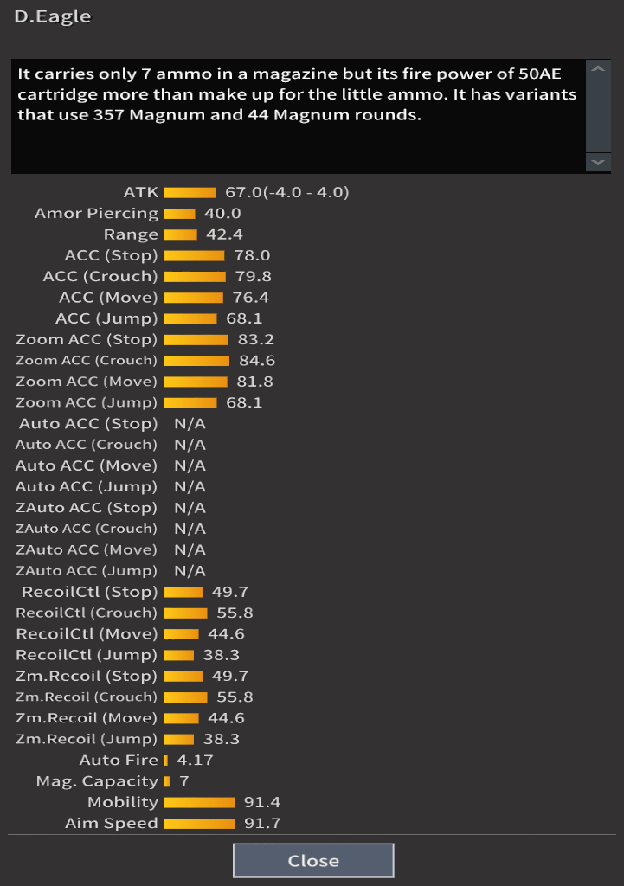624x886 pixels.
Task: Click the Mag. Capacity bar indicator
Action: point(167,781)
